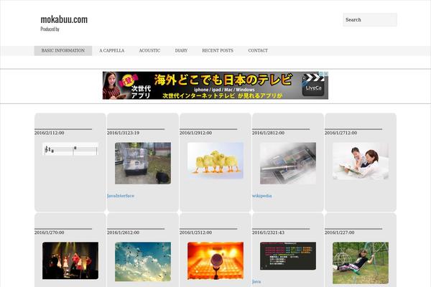431x287 pixels.
Task: Click the 2016/1/29 12:00 post date
Action: tap(195, 133)
